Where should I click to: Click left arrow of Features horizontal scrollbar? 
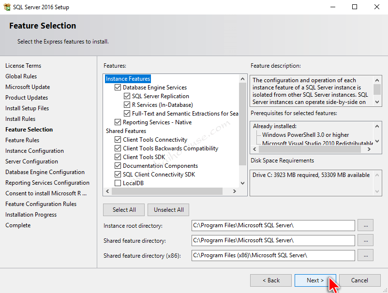coord(107,191)
